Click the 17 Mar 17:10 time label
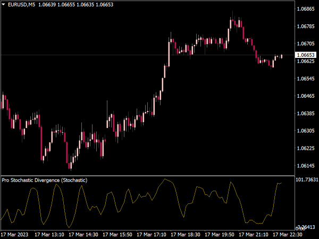This screenshot has height=239, width=319. coord(152,235)
